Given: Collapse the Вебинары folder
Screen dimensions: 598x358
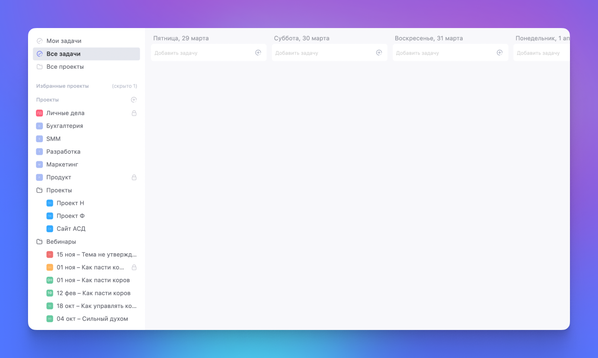Looking at the screenshot, I should (x=40, y=242).
